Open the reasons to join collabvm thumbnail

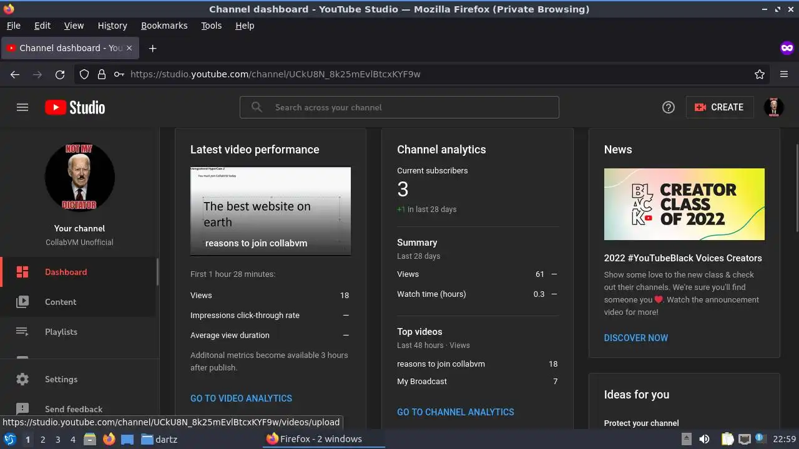coord(270,211)
